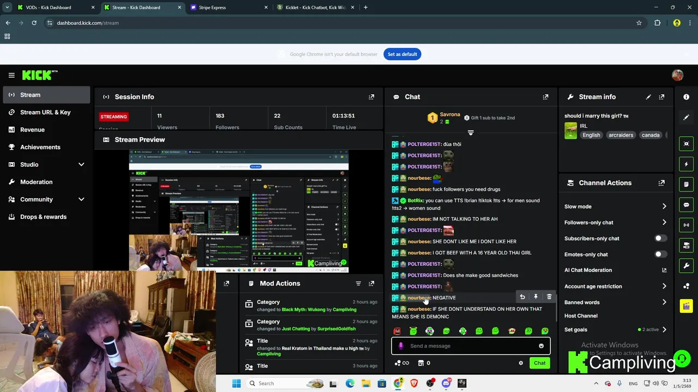Expand the Community sidebar section
This screenshot has width=698, height=392.
coord(81,199)
